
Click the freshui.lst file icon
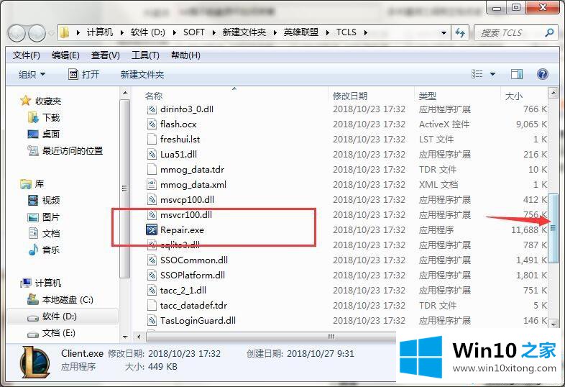pyautogui.click(x=152, y=140)
